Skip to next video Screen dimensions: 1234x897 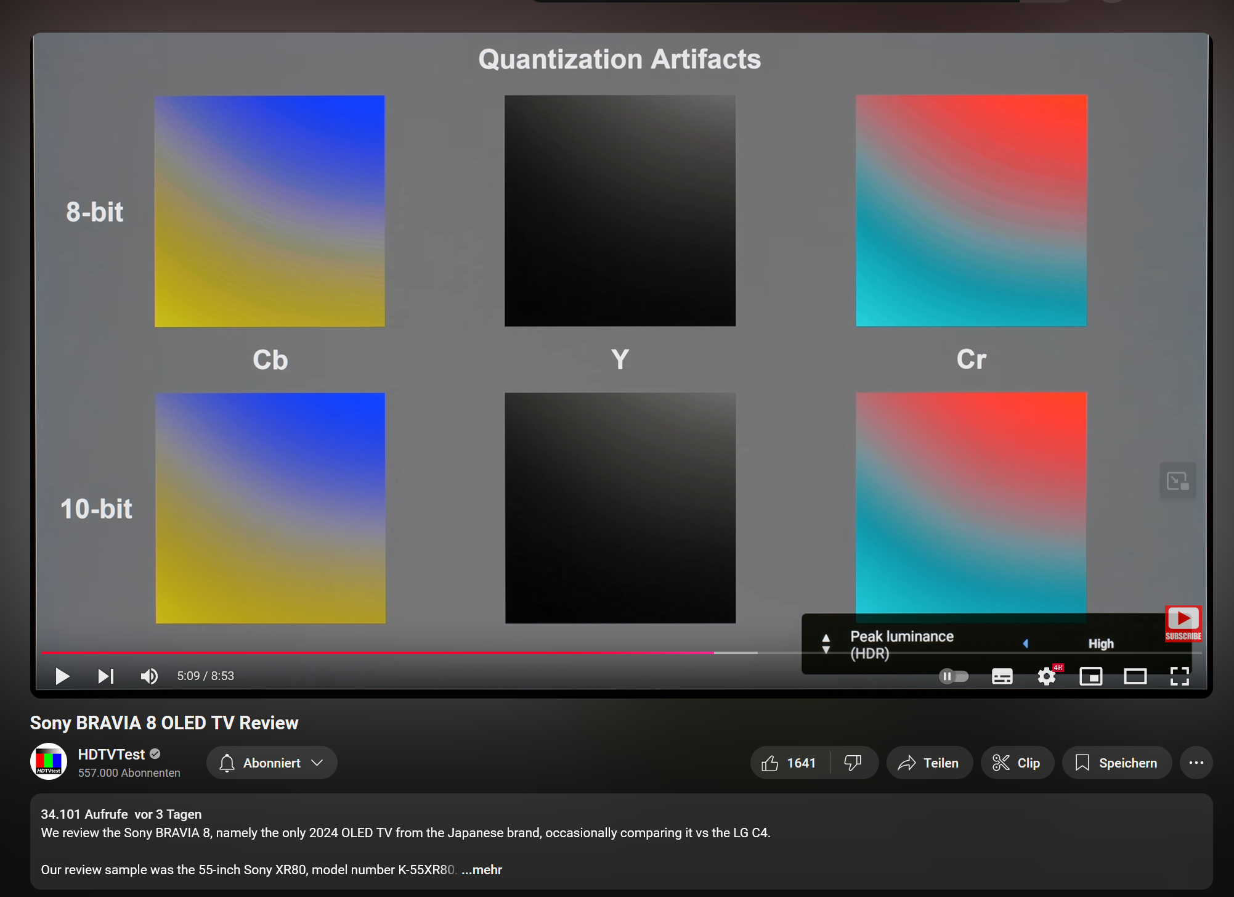coord(105,676)
